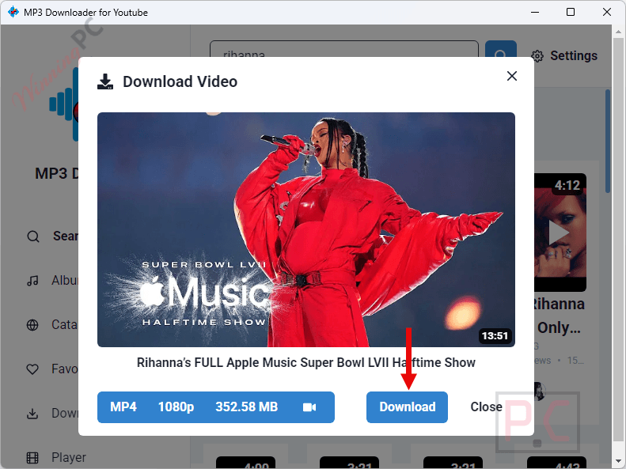Open the Player menu item label
The height and width of the screenshot is (469, 626).
69,457
